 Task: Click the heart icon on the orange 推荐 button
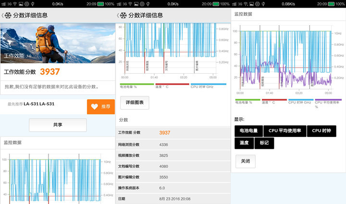click(94, 107)
